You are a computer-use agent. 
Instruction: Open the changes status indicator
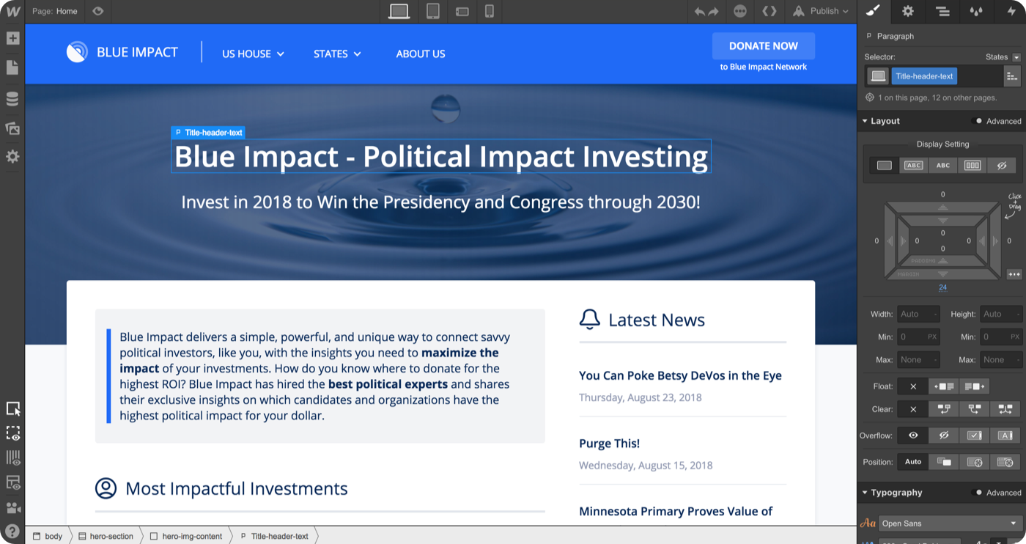coord(740,11)
